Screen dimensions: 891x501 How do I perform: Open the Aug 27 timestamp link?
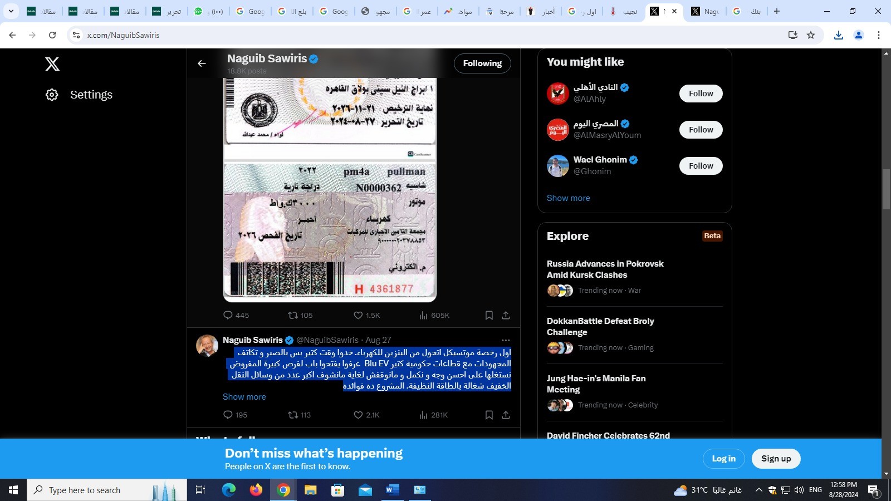pos(378,340)
